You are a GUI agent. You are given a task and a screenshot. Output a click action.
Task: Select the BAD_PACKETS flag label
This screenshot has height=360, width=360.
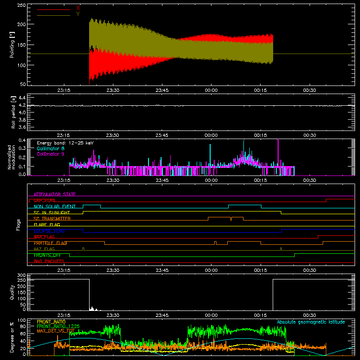click(x=49, y=261)
